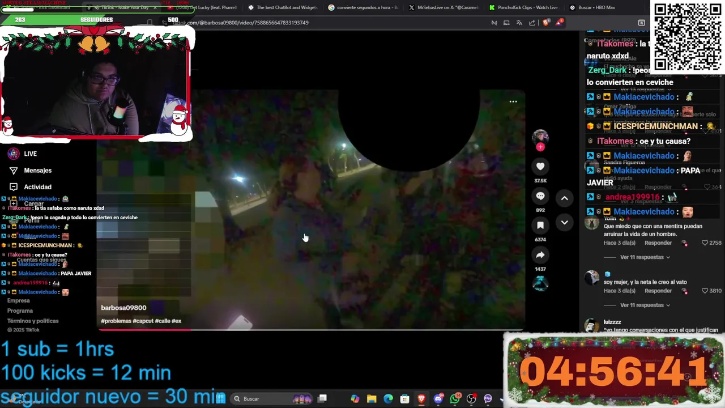
Task: Click Términos y políticas footer link
Action: (x=33, y=321)
